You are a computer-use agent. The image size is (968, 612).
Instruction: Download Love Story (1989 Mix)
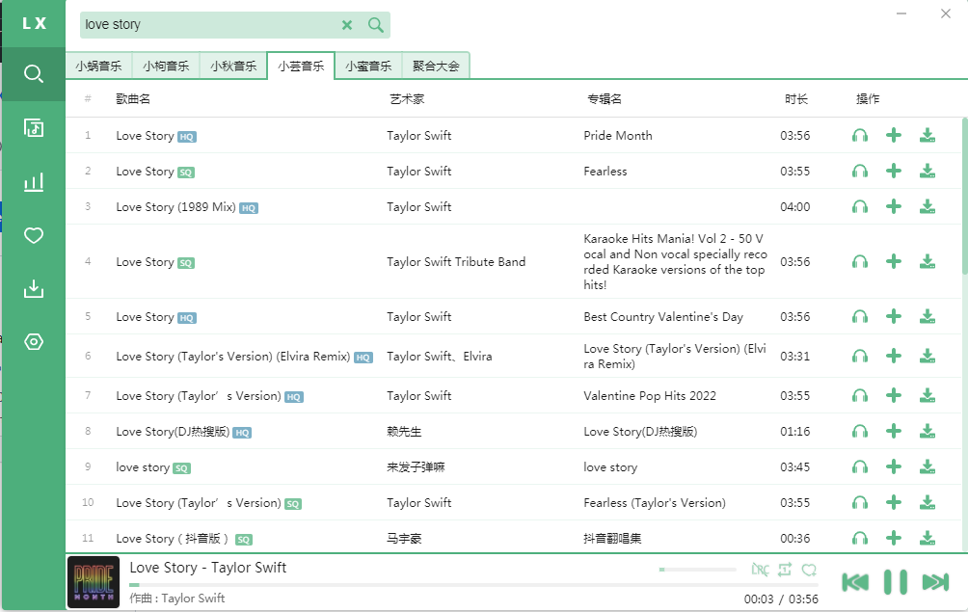928,207
